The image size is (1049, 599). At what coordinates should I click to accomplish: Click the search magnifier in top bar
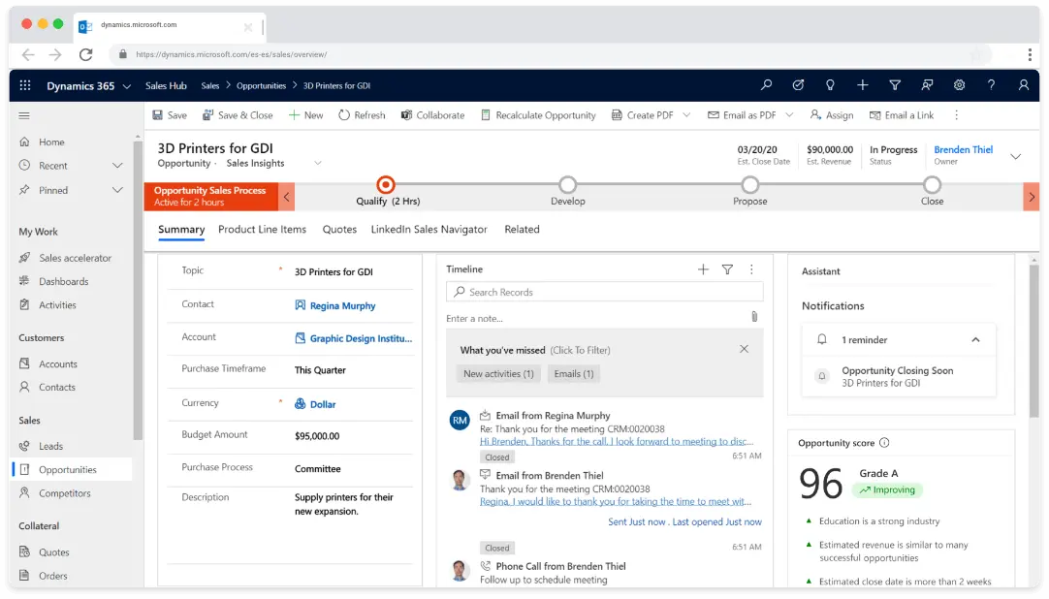pyautogui.click(x=766, y=85)
